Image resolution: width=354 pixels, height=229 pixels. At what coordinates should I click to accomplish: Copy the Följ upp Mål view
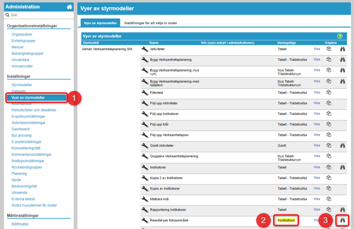coord(329,124)
